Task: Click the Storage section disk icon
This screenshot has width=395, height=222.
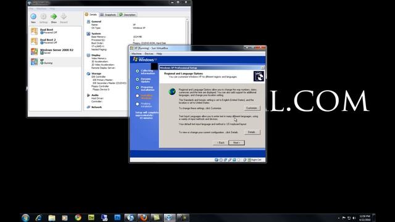Action: coord(88,74)
